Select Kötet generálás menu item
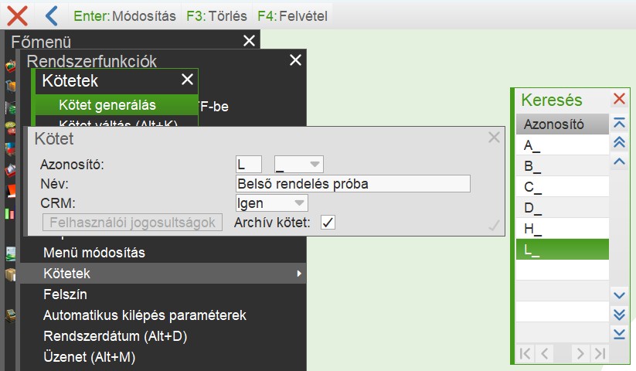The height and width of the screenshot is (371, 636). 107,104
